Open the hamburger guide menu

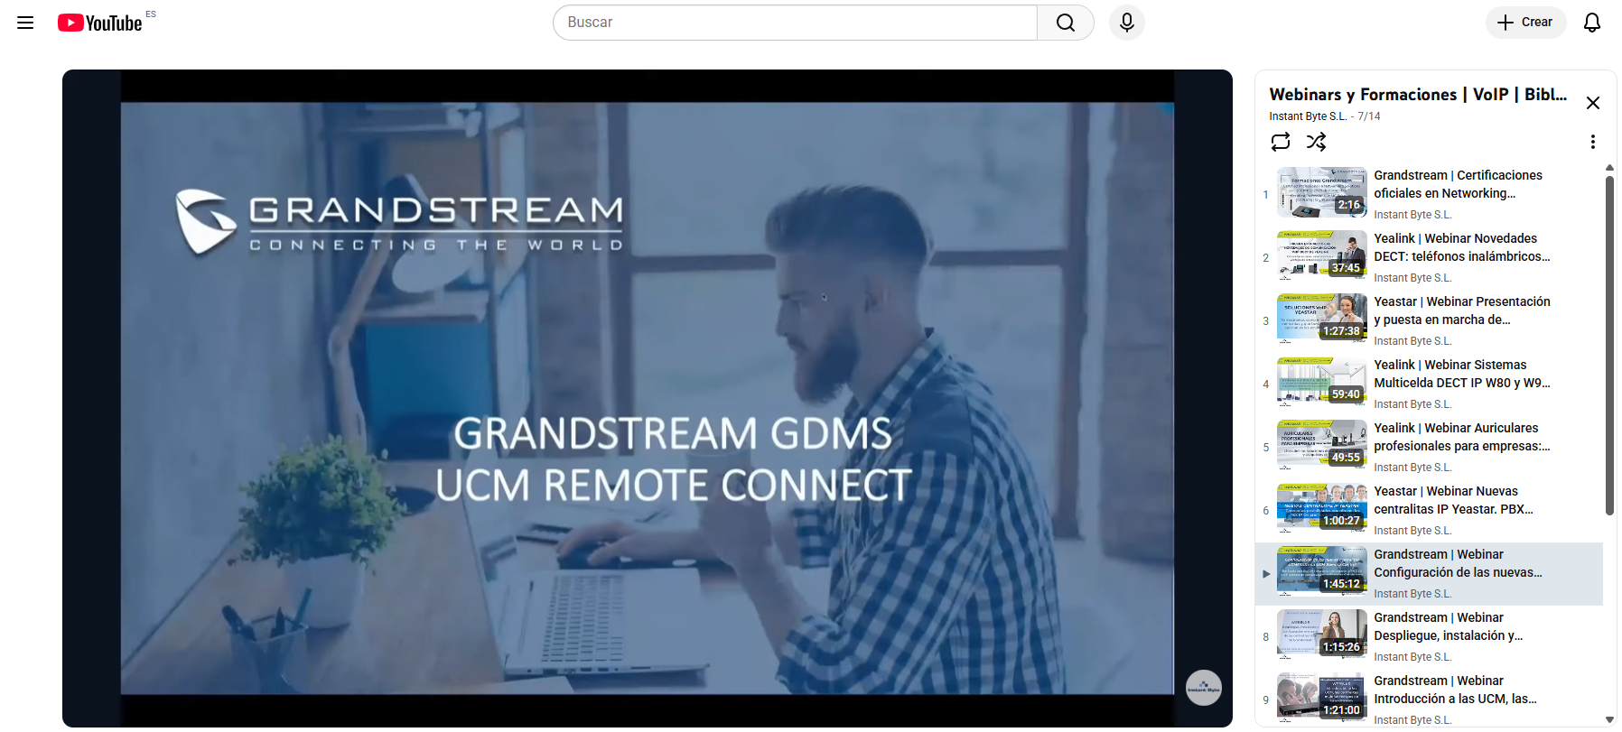tap(25, 23)
